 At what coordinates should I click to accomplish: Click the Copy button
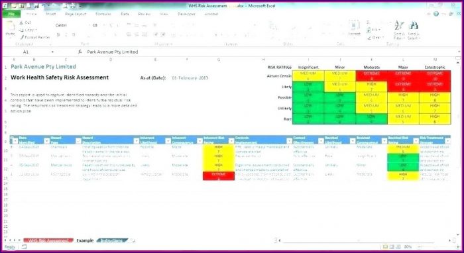(28, 30)
